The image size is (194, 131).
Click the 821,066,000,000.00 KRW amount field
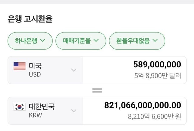coord(143,105)
